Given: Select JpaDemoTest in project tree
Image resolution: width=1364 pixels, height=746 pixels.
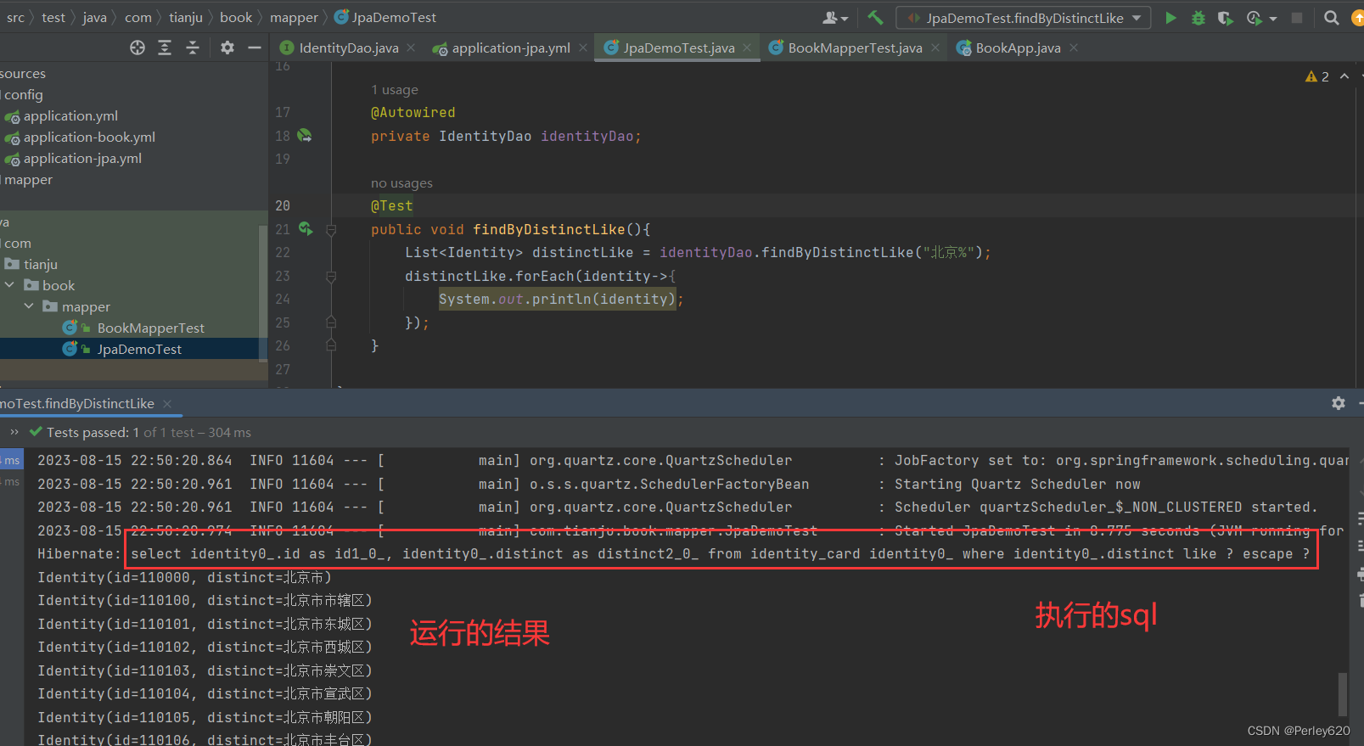Looking at the screenshot, I should 139,349.
